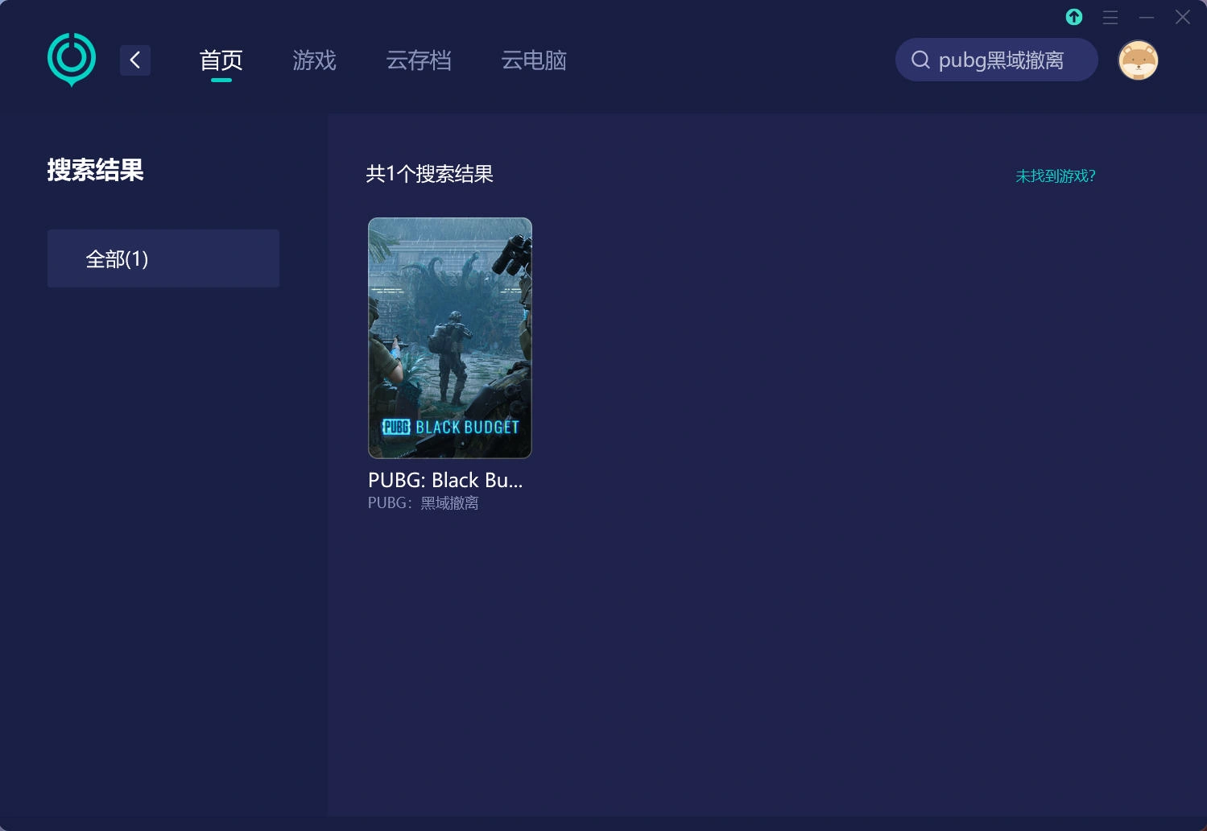Open the 游戏 tab
Screen dimensions: 1207x831
(x=314, y=60)
